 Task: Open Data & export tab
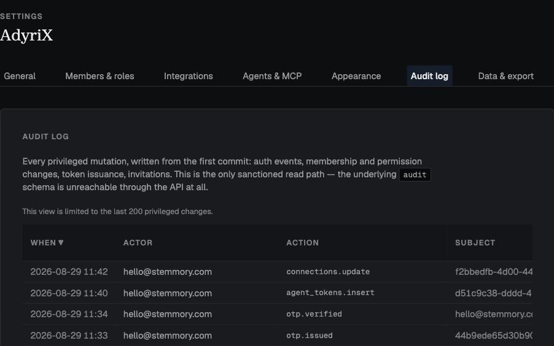coord(505,76)
